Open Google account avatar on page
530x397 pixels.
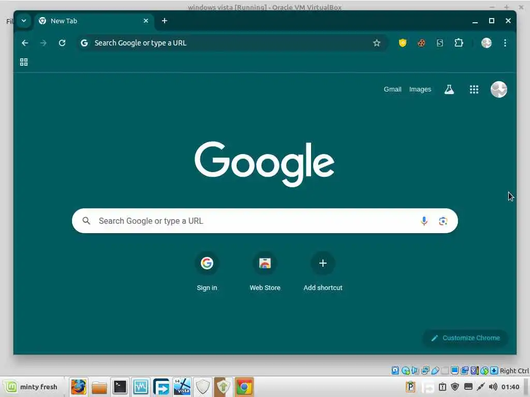[x=499, y=89]
